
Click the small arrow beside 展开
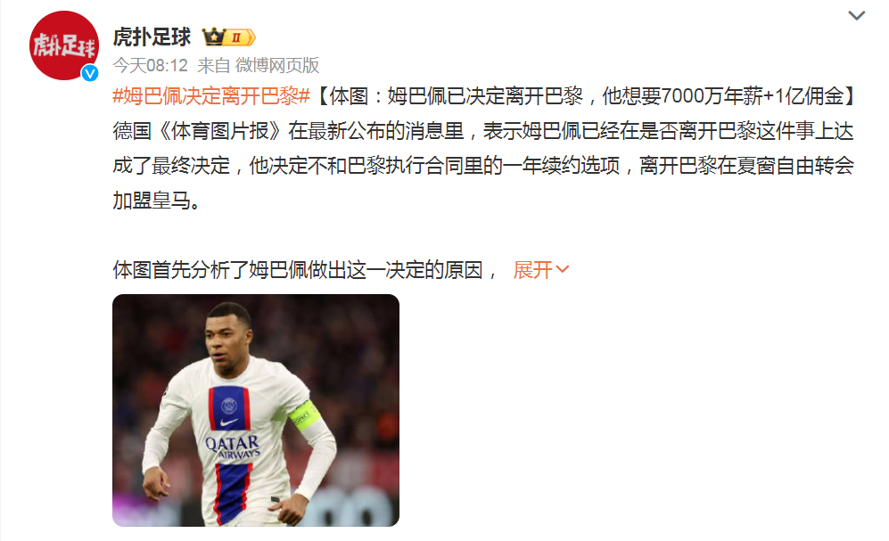point(562,269)
